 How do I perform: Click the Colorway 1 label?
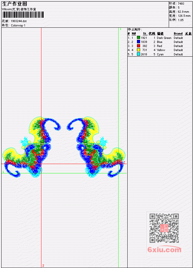click(18, 26)
